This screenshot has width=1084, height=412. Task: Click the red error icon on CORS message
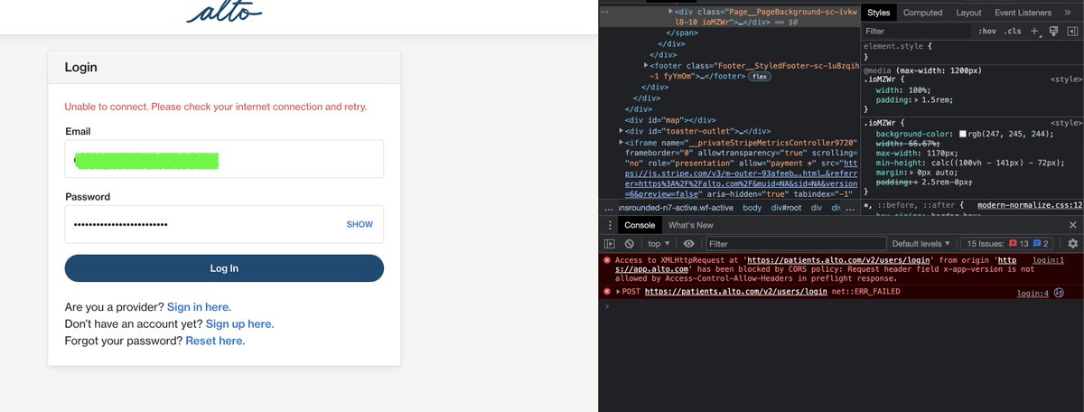[x=608, y=260]
